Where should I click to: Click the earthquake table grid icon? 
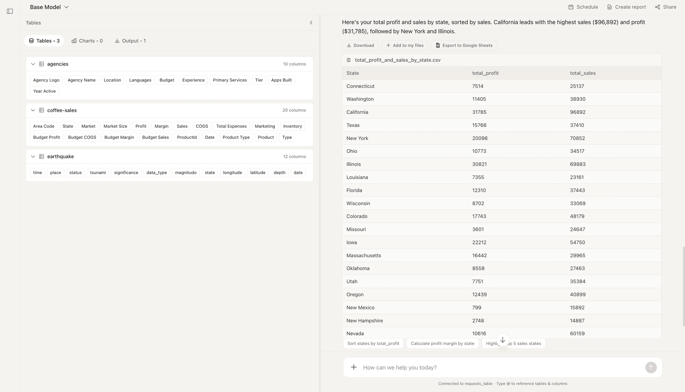coord(41,156)
